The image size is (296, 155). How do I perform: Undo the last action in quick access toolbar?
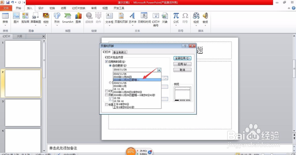pos(12,2)
